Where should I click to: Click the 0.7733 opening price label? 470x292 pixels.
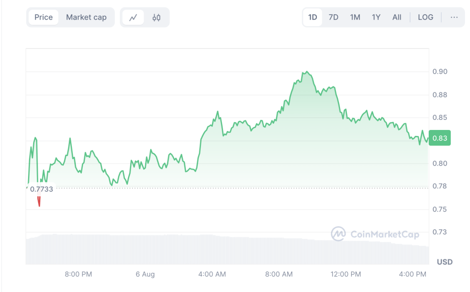41,189
